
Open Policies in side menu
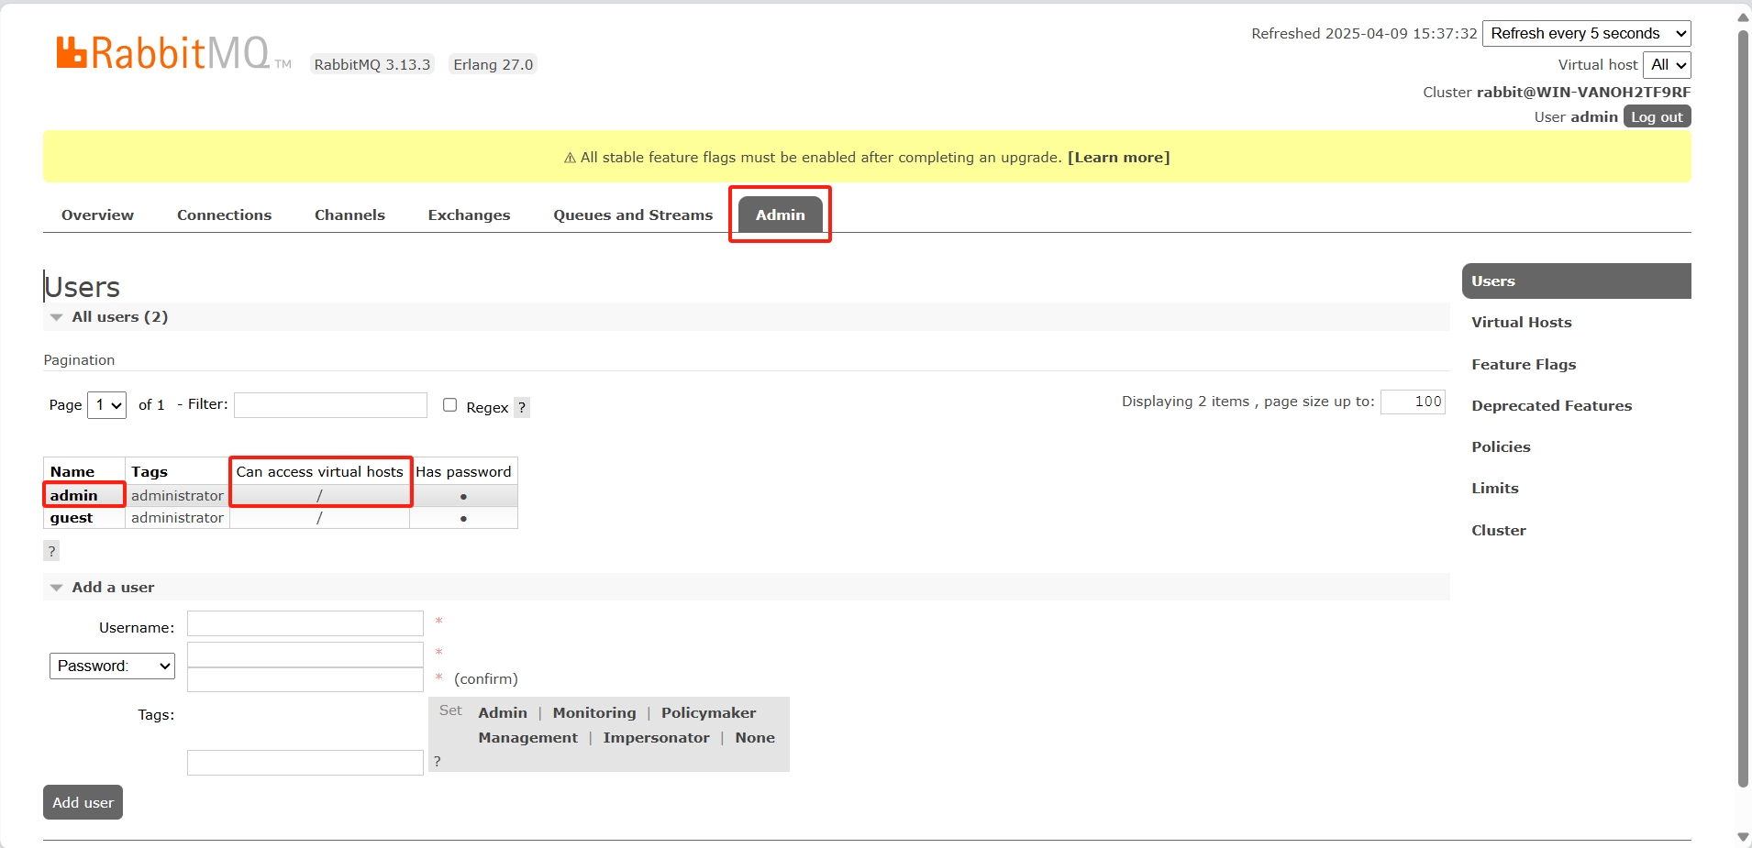(1501, 447)
